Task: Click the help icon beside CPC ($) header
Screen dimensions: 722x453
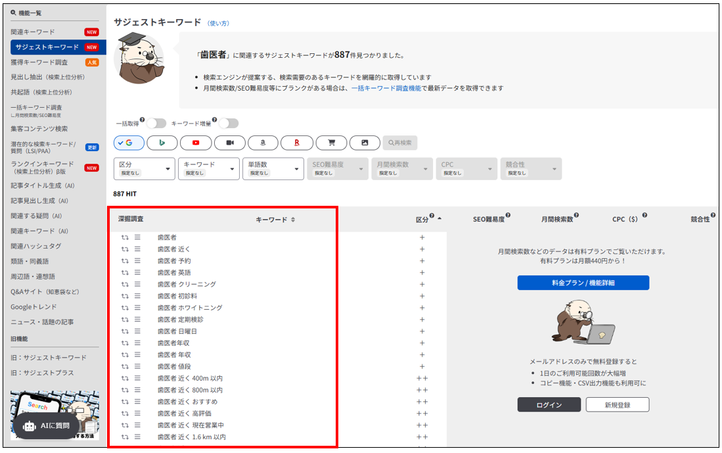Action: pyautogui.click(x=644, y=215)
